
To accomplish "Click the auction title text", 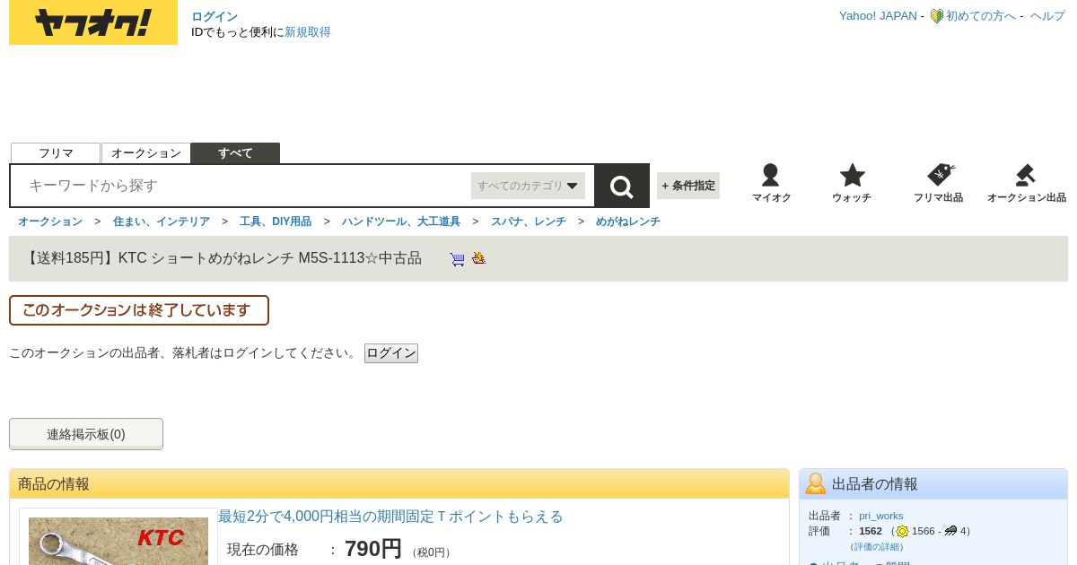I will click(224, 258).
